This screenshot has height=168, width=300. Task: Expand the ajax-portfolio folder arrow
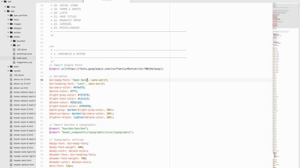coord(8,15)
